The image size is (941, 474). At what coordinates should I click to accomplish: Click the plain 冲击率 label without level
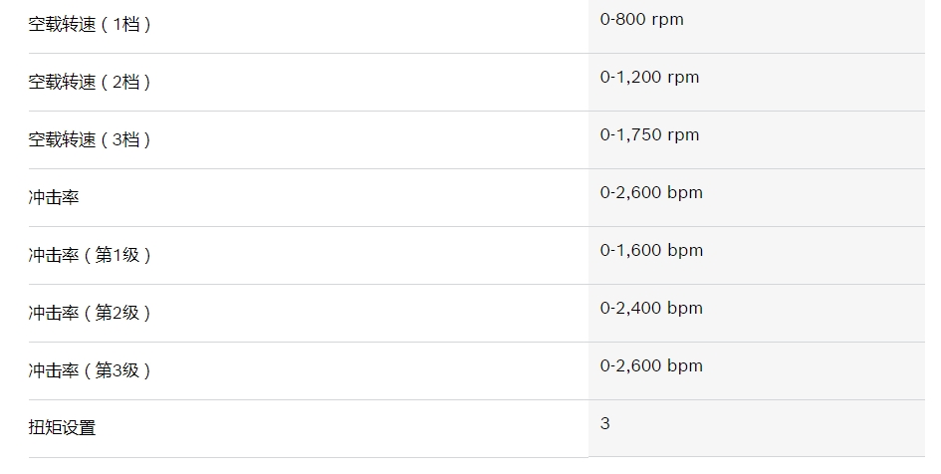click(x=54, y=198)
